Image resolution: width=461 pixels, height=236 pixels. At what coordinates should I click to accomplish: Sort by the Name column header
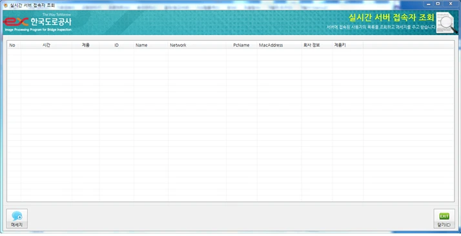coord(151,45)
